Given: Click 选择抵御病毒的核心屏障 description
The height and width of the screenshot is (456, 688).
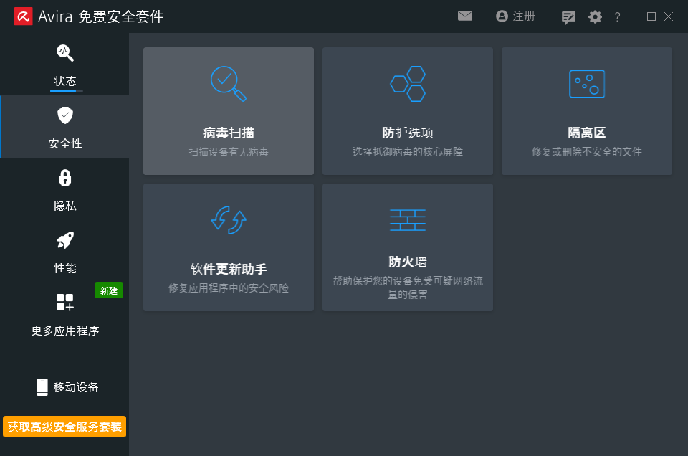Looking at the screenshot, I should [408, 152].
